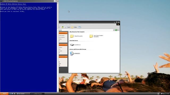Click the Add or remove programs link
This screenshot has height=95, width=170.
coord(62,37)
